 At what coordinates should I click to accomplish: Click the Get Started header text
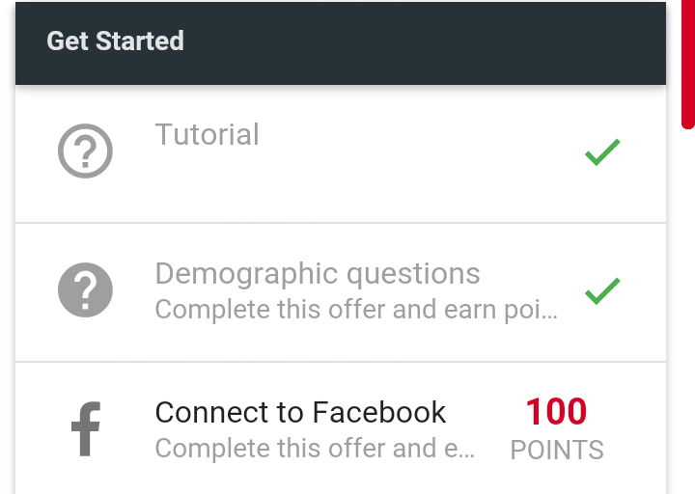coord(115,41)
